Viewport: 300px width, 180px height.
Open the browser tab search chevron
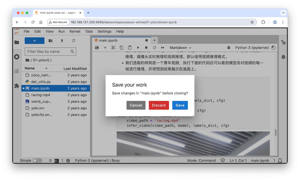tap(283, 13)
